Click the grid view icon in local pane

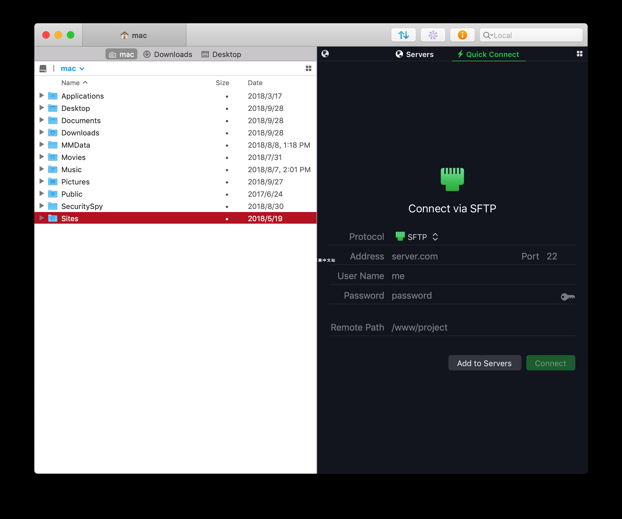tap(309, 69)
